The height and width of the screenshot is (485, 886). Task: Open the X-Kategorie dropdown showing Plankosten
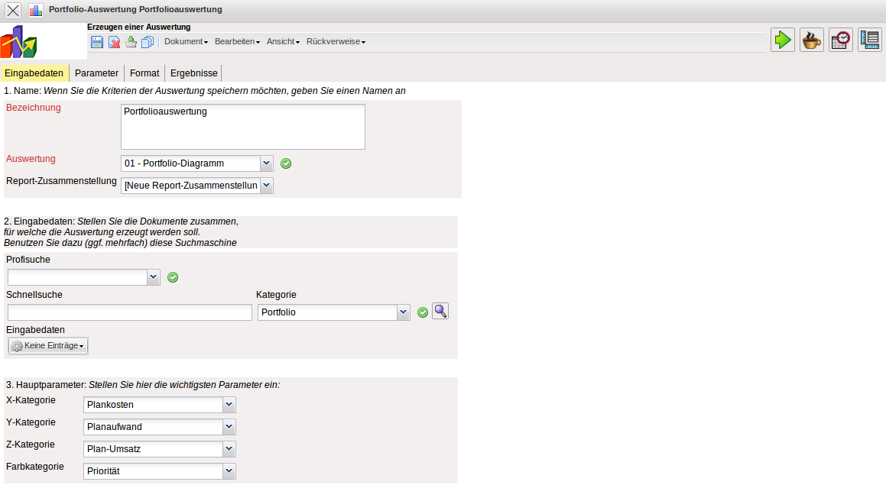coord(159,405)
